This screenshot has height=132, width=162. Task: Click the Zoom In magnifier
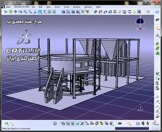[25, 12]
